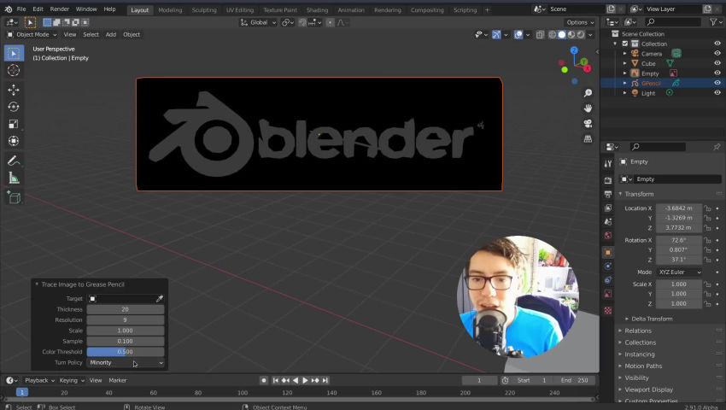This screenshot has width=726, height=410.
Task: Open the Tool properties tab icon
Action: [x=608, y=163]
